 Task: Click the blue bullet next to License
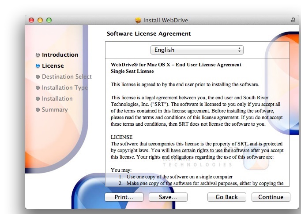[38, 66]
